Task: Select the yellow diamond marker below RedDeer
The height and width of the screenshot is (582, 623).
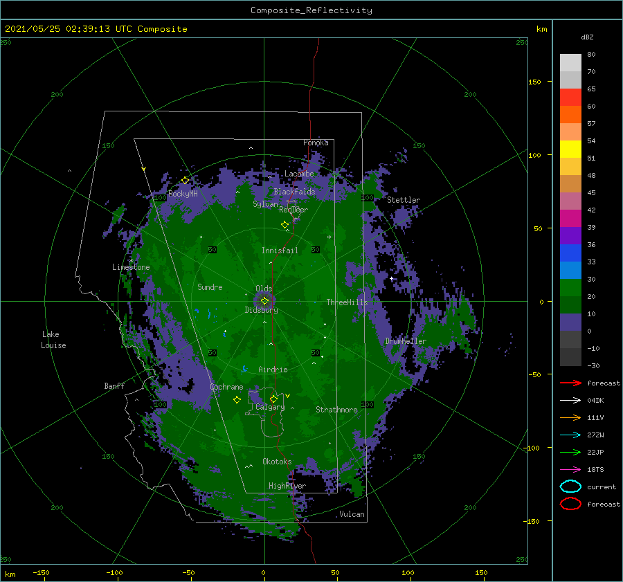Action: coord(285,224)
